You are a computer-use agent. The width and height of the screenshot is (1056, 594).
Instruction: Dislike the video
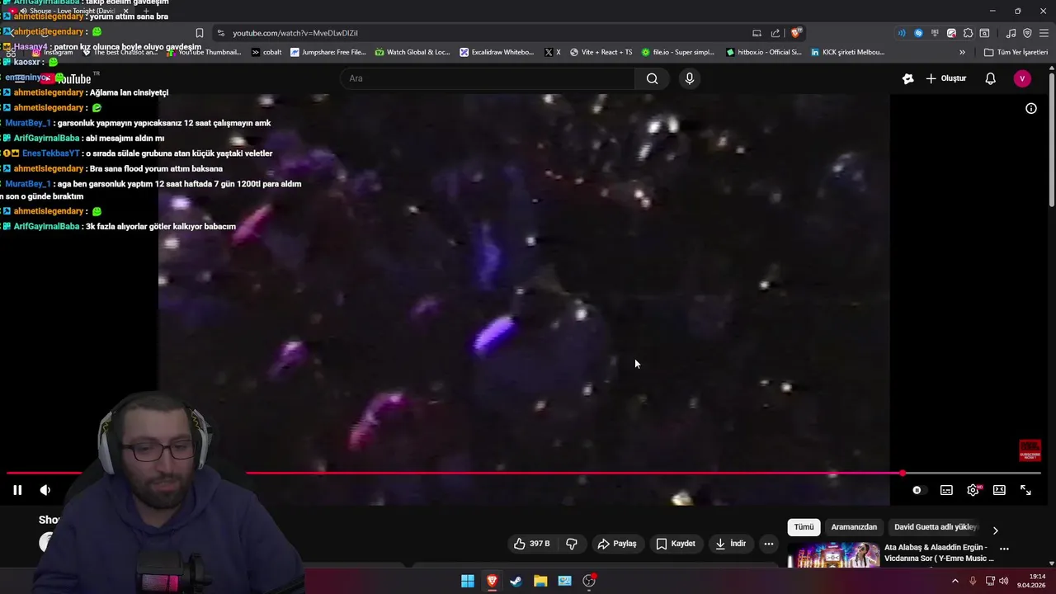(572, 544)
